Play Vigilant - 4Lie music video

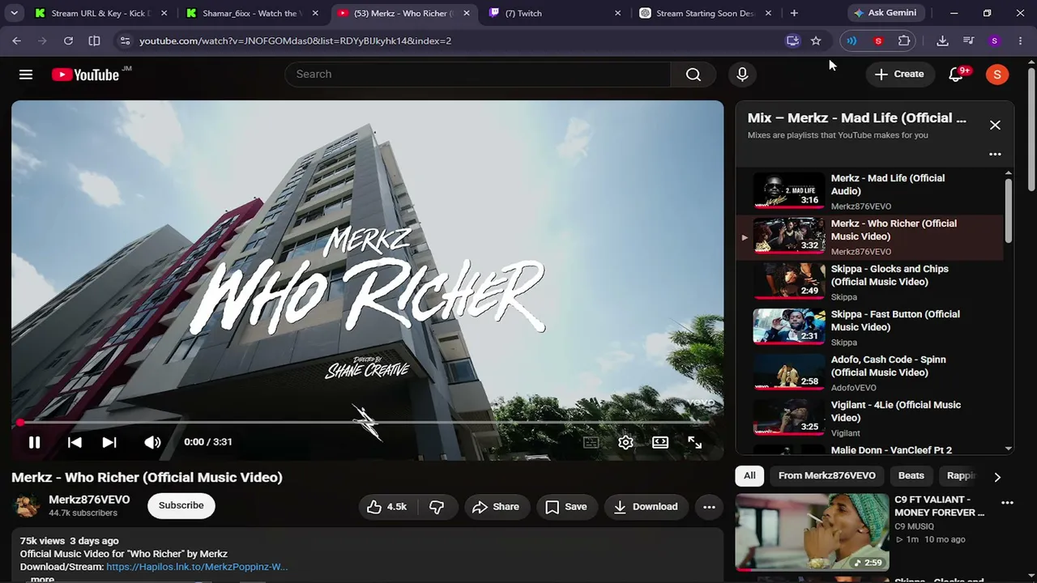point(871,418)
